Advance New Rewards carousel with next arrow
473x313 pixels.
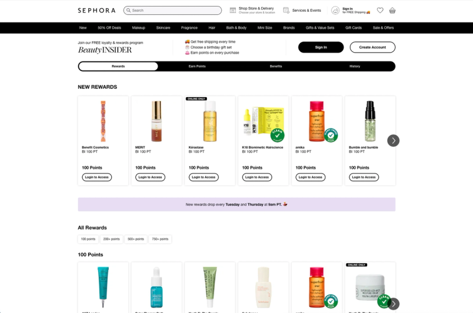click(393, 141)
